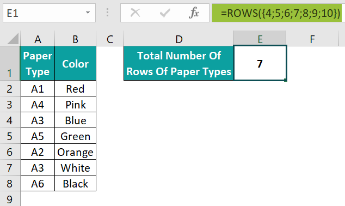Click cell A4 containing A3
This screenshot has width=345, height=206.
pos(38,120)
